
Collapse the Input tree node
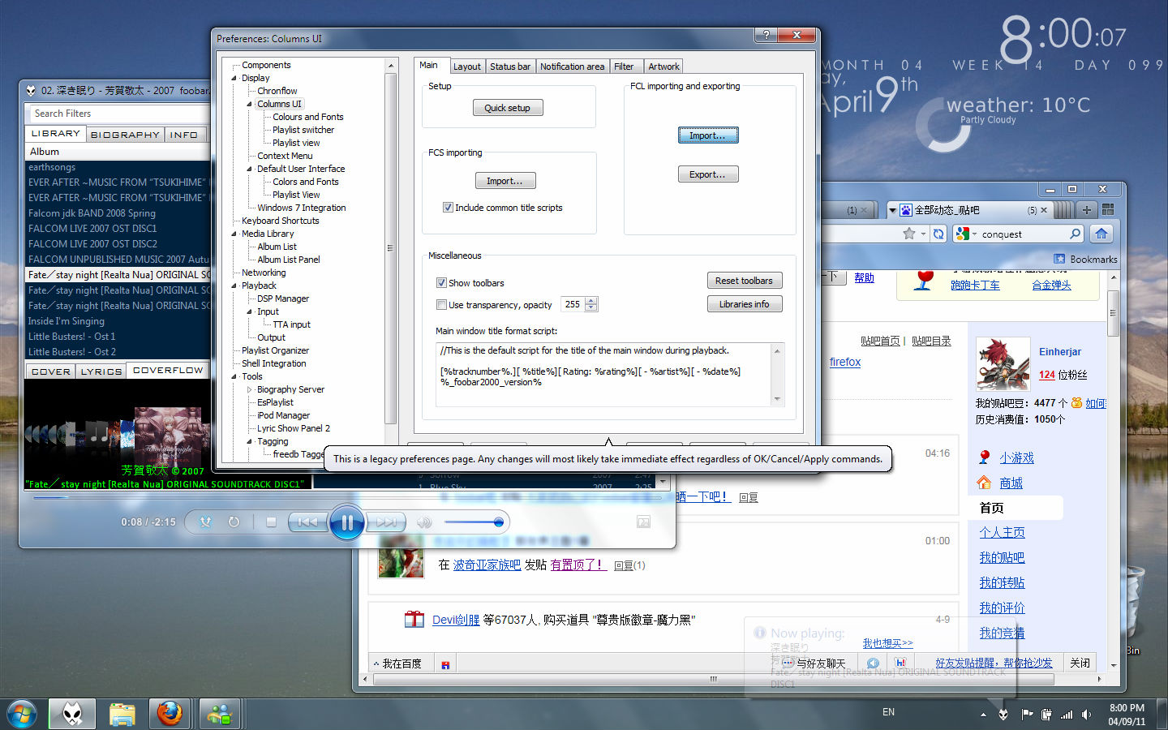(250, 312)
